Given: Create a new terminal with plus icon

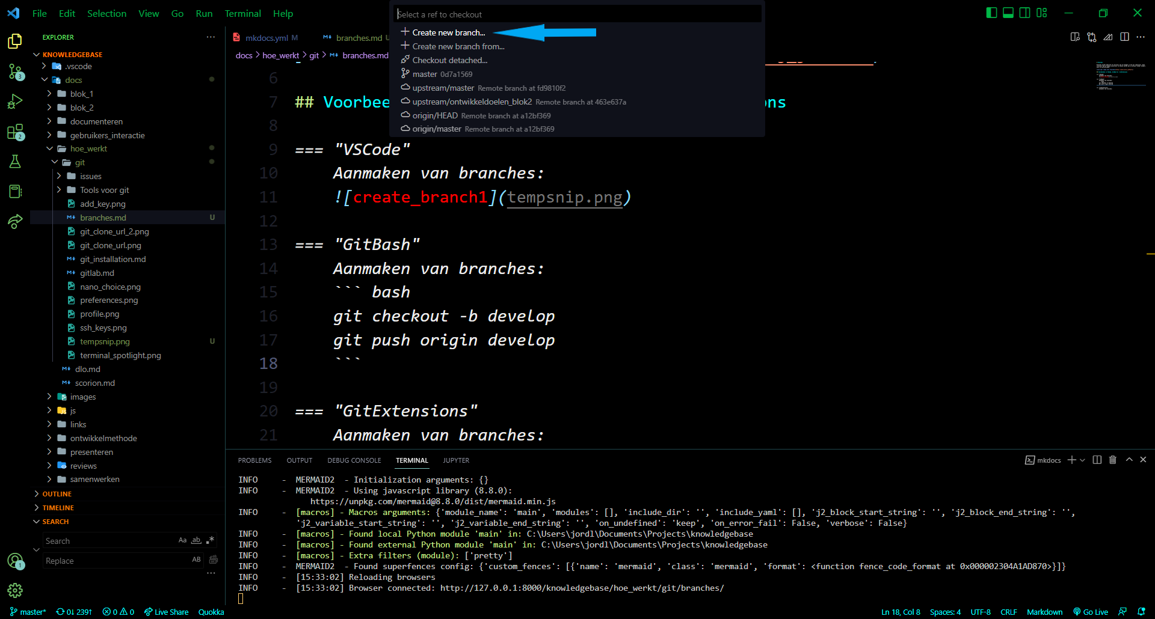Looking at the screenshot, I should (1071, 460).
